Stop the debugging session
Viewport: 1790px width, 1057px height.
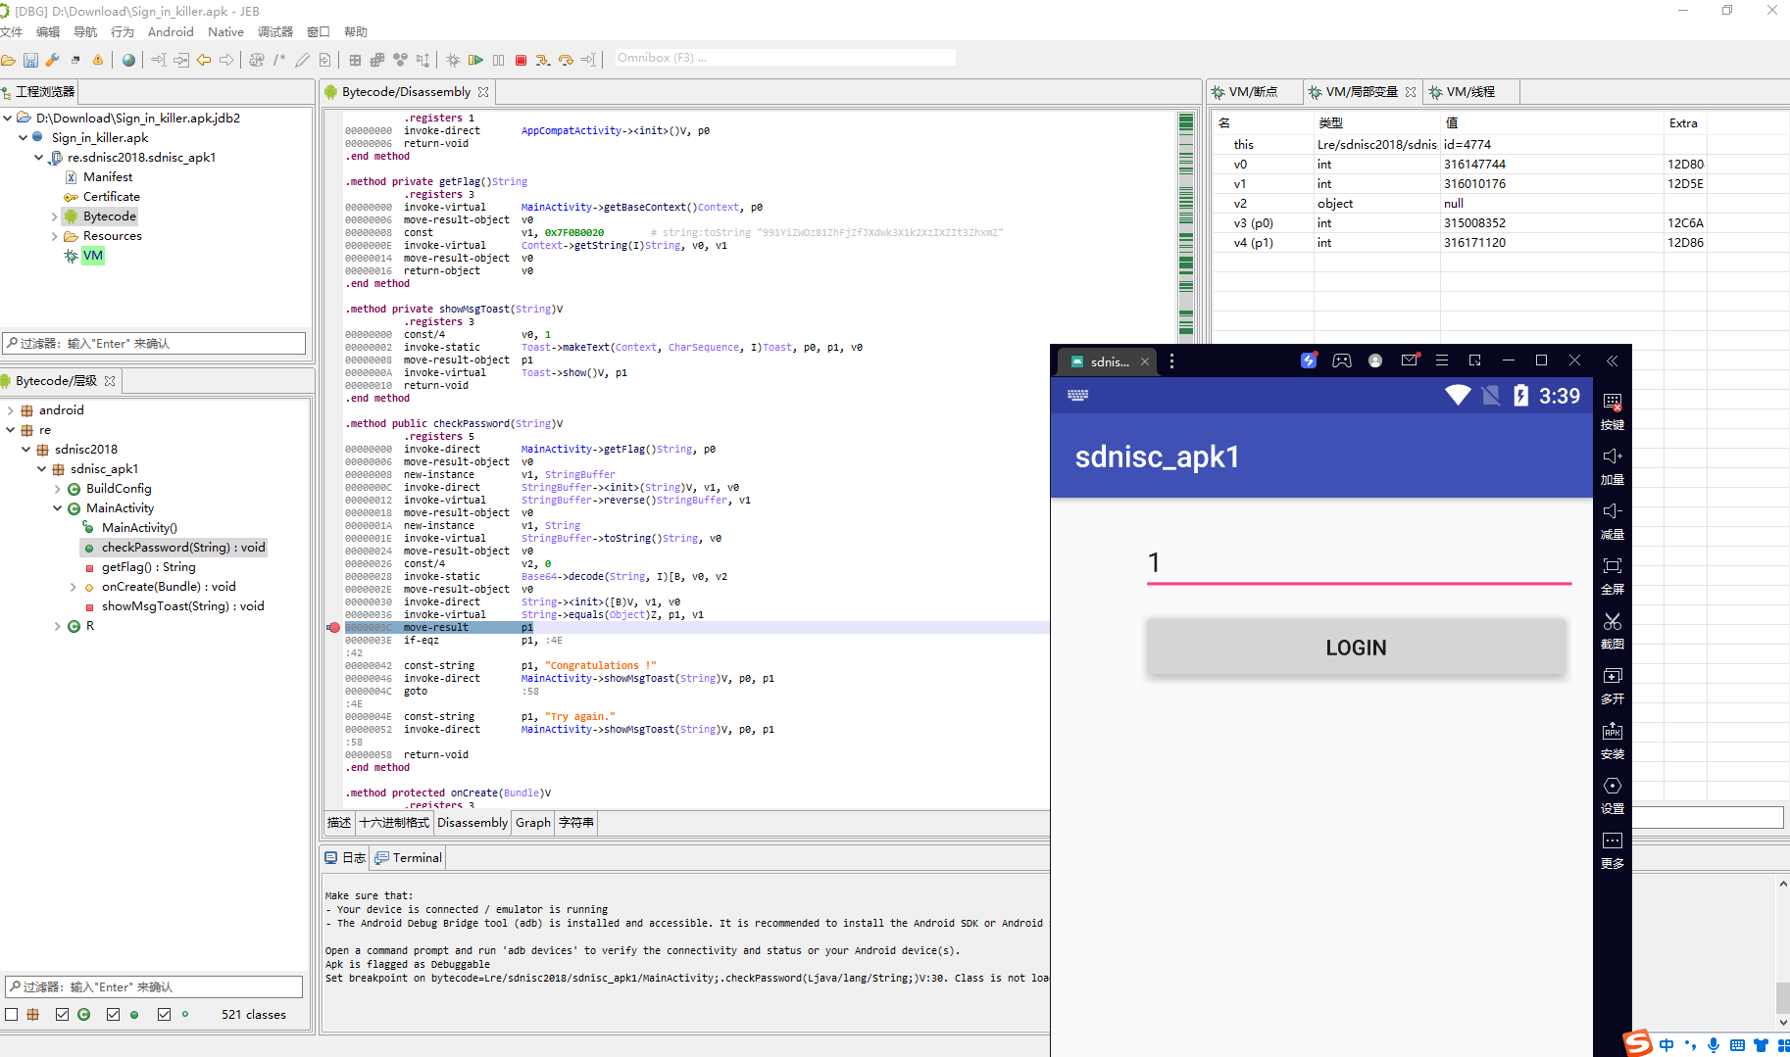(521, 60)
